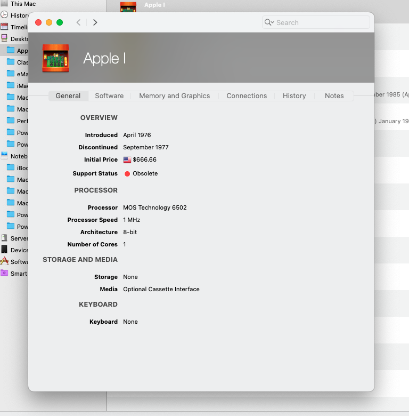Screen dimensions: 409x416
Task: Click the Apple I computer icon in header
Action: (x=55, y=58)
